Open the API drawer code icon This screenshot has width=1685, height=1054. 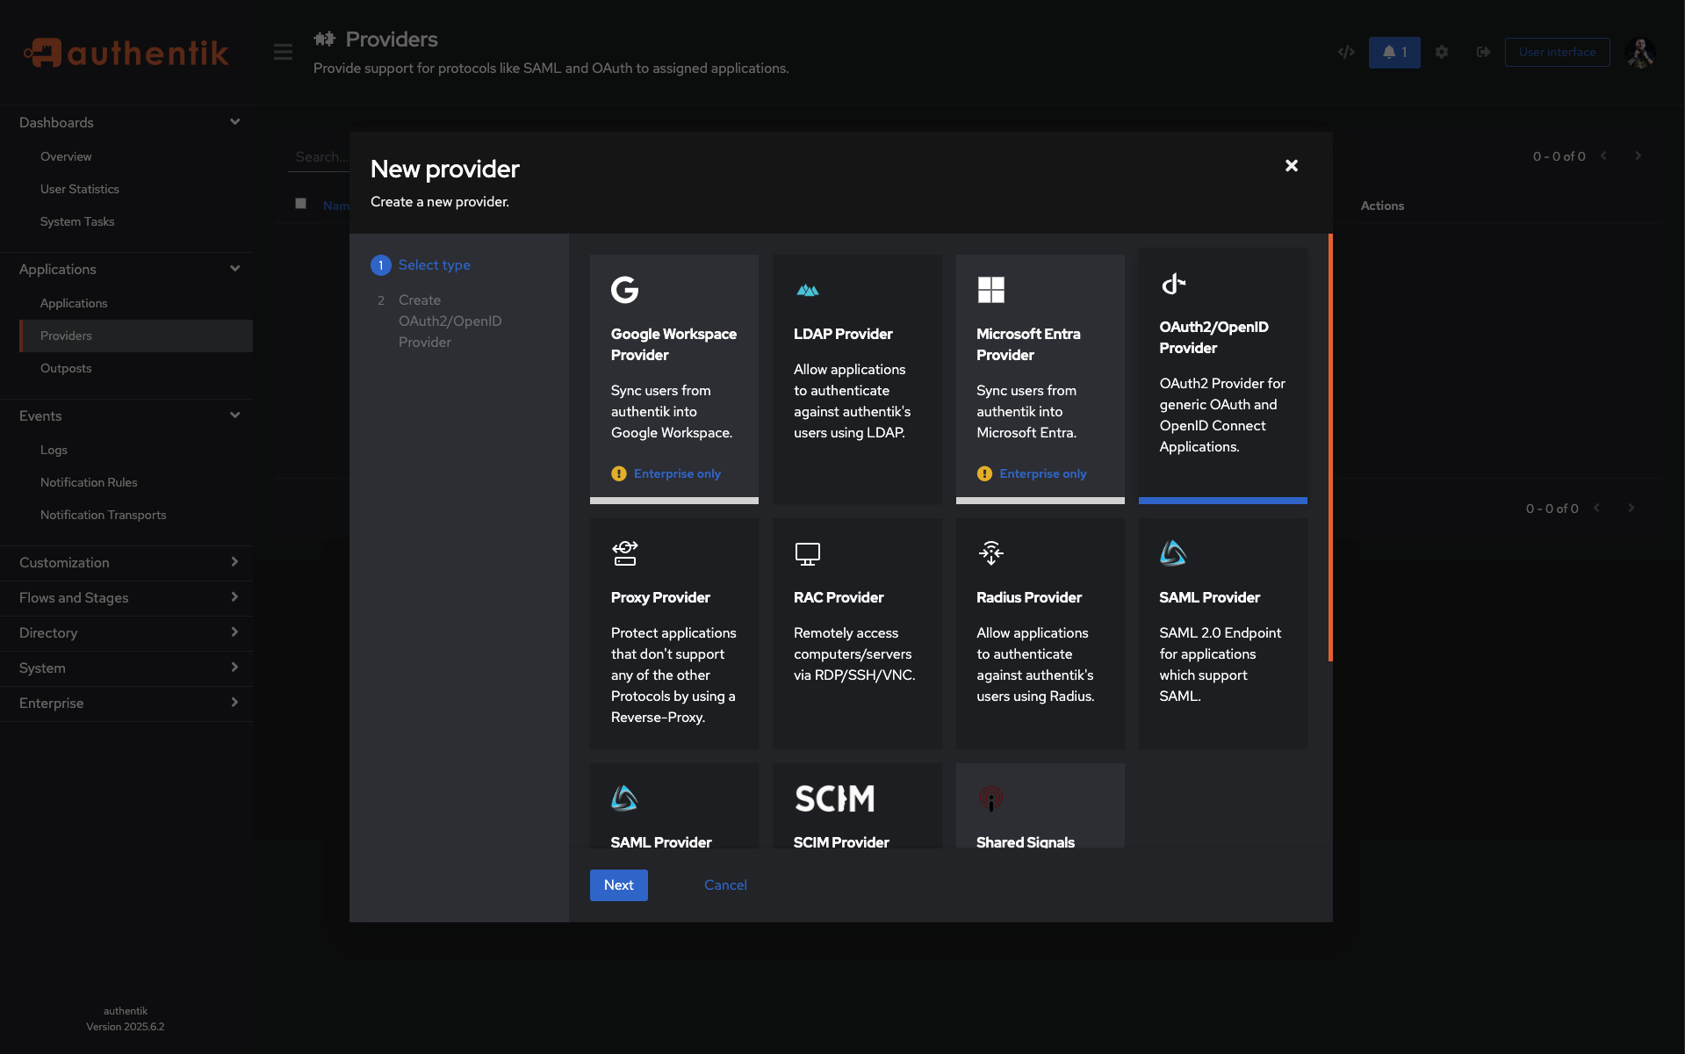(1346, 52)
